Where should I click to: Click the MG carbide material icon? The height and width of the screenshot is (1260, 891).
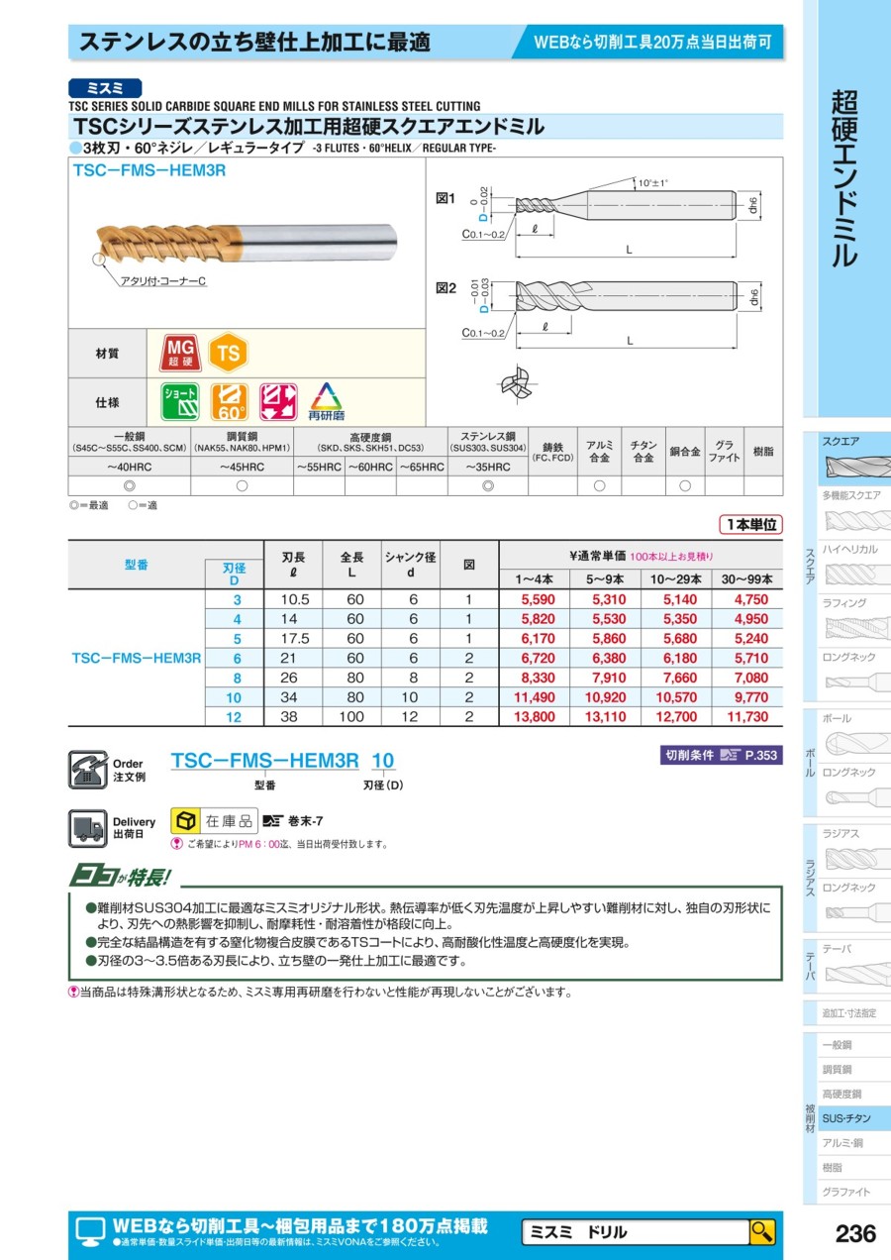pos(180,353)
